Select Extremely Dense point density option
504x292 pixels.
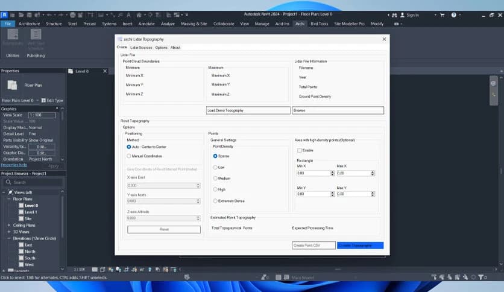[x=215, y=201]
